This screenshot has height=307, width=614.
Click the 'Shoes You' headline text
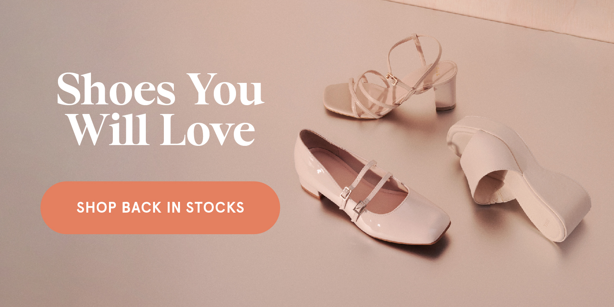160,89
